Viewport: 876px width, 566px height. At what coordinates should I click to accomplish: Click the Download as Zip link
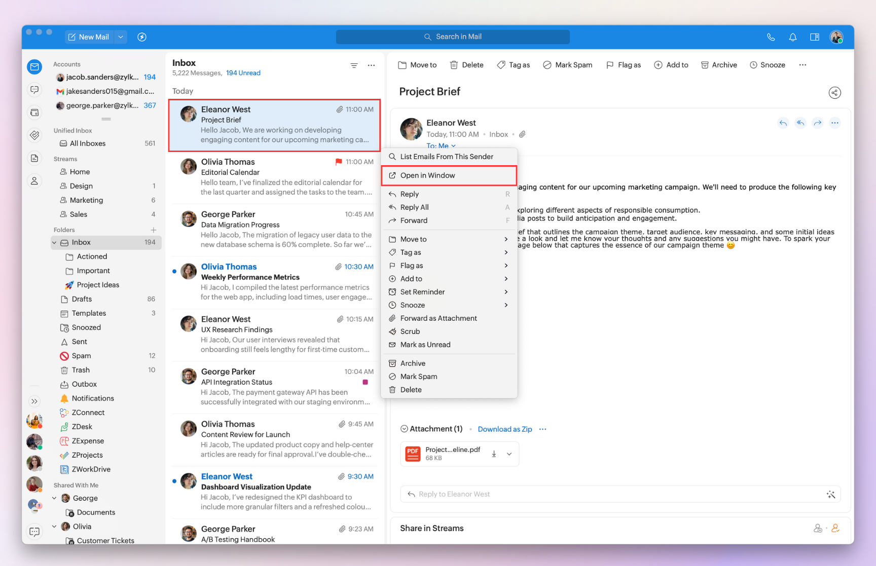coord(504,429)
